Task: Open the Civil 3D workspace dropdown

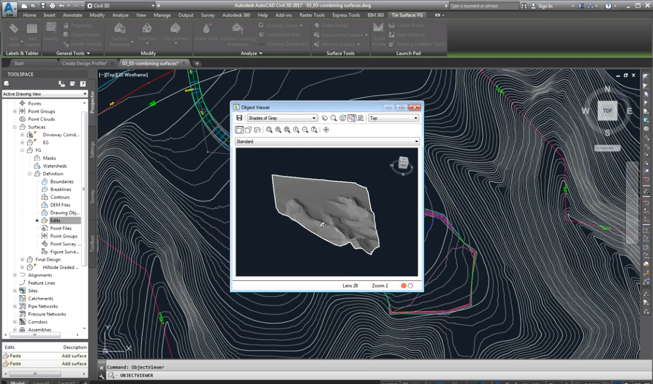Action: coord(121,6)
